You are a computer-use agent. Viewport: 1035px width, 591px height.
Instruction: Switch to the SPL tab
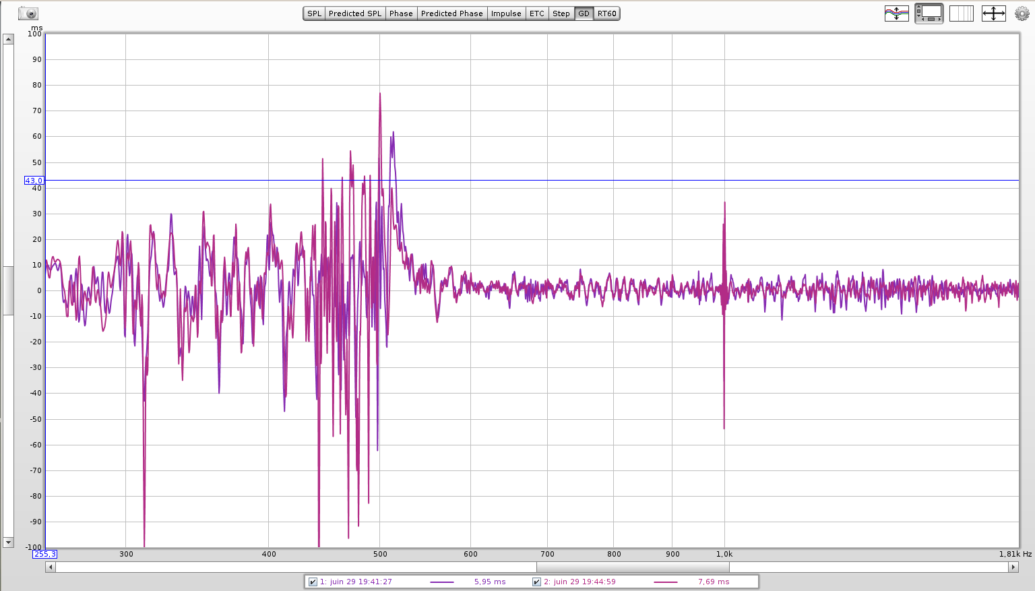[315, 13]
